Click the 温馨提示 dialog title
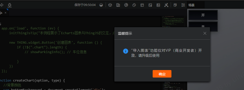 [x=125, y=33]
